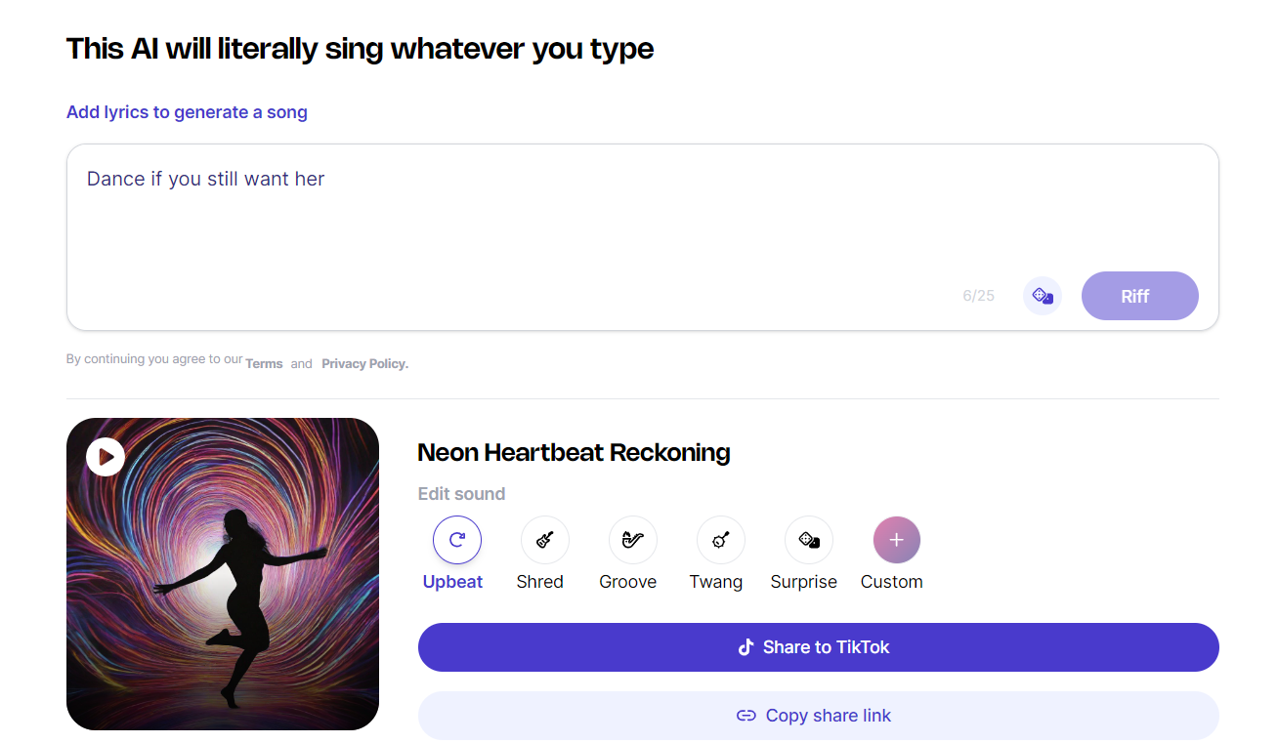Choose the Shred guitar icon

(x=544, y=540)
